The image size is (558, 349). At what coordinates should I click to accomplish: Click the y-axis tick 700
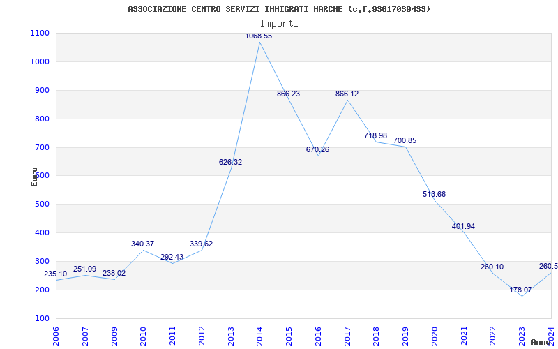pos(42,147)
